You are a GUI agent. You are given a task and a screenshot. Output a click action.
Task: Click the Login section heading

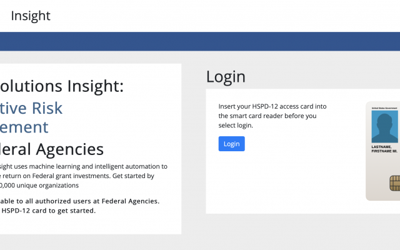(226, 77)
